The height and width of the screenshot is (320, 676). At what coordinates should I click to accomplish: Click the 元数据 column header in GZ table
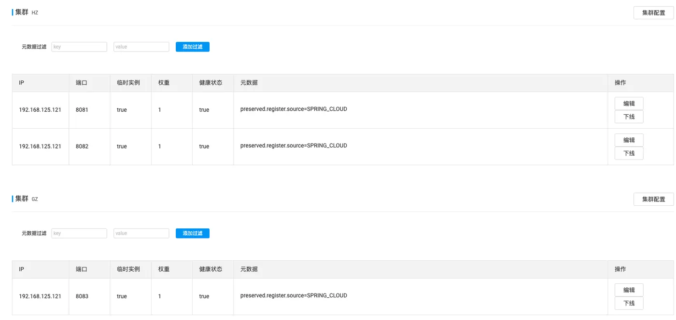249,269
